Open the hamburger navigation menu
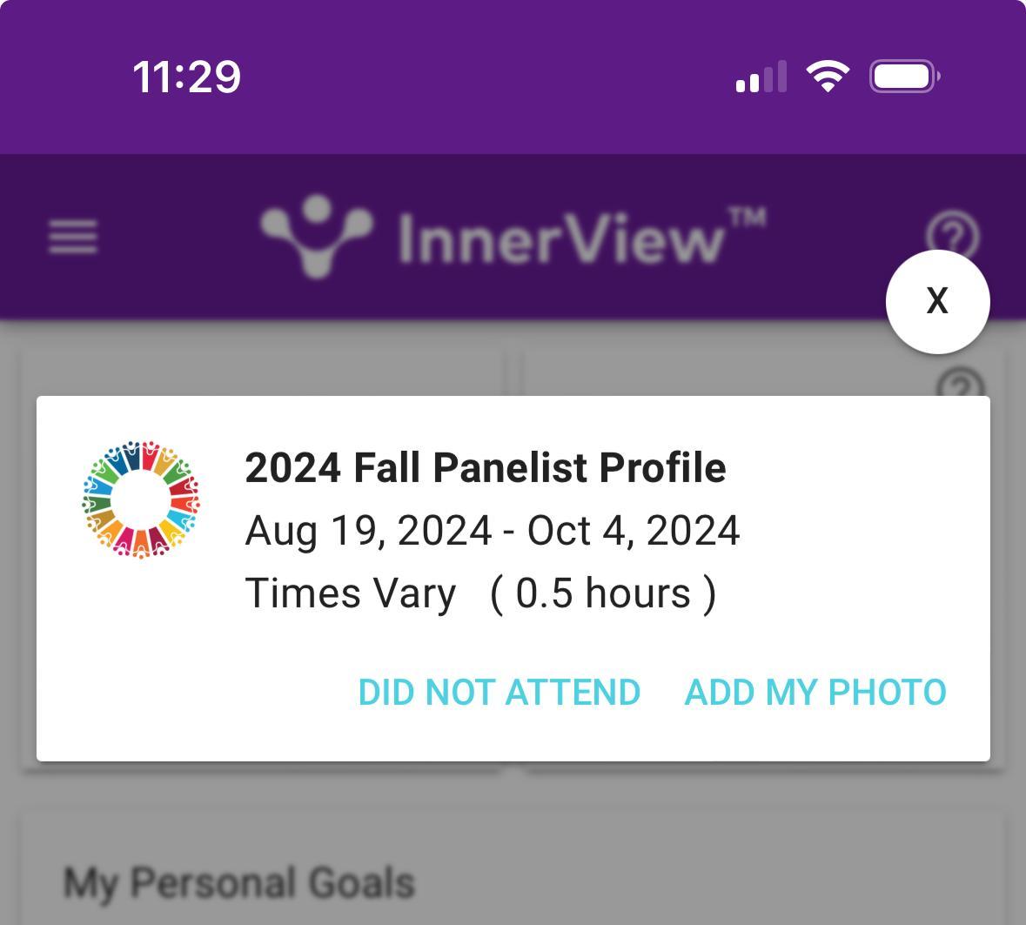The width and height of the screenshot is (1026, 925). click(x=73, y=237)
